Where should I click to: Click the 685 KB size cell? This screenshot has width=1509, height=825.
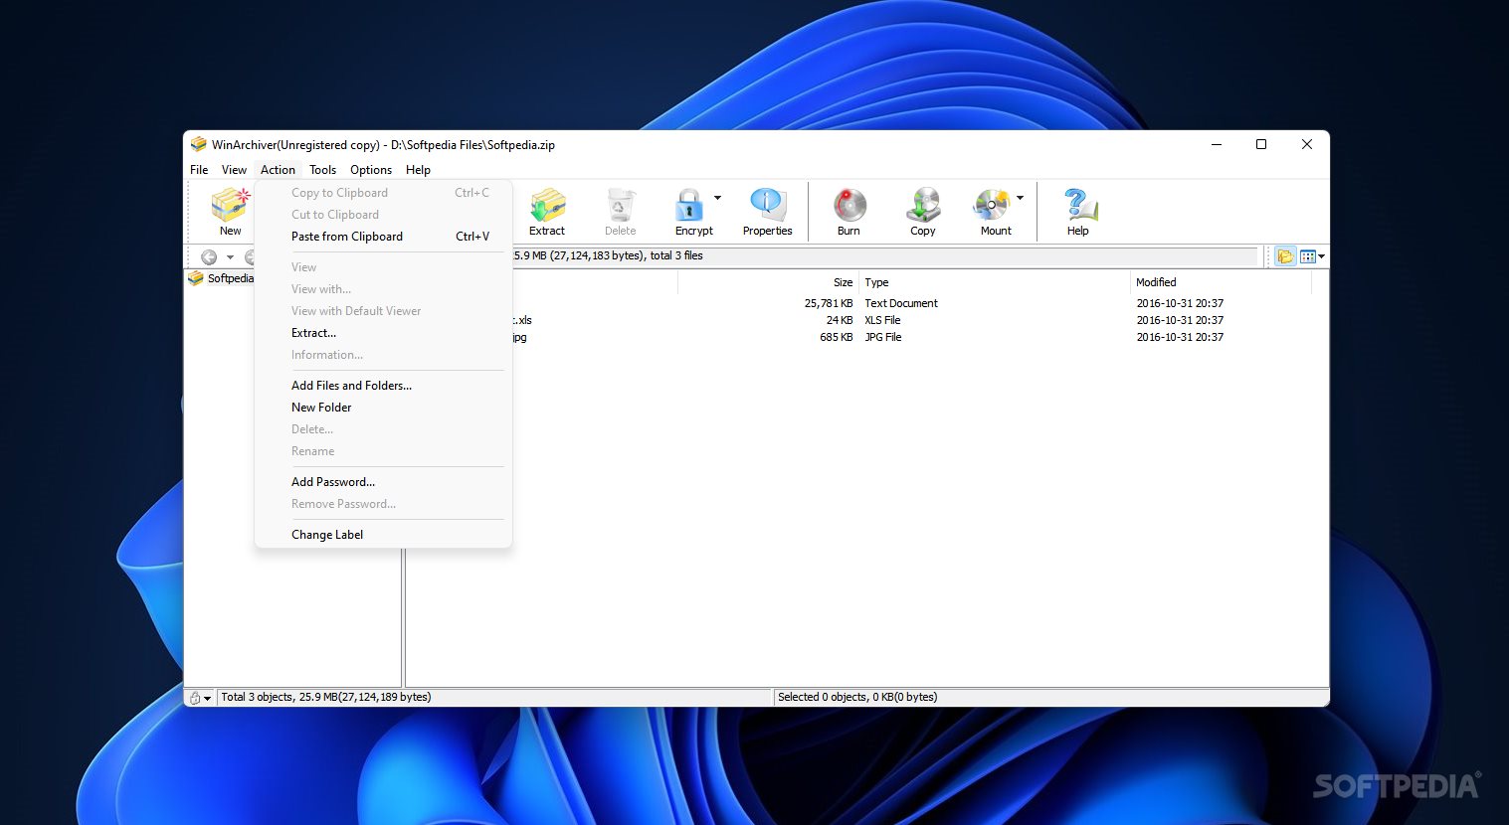click(836, 337)
